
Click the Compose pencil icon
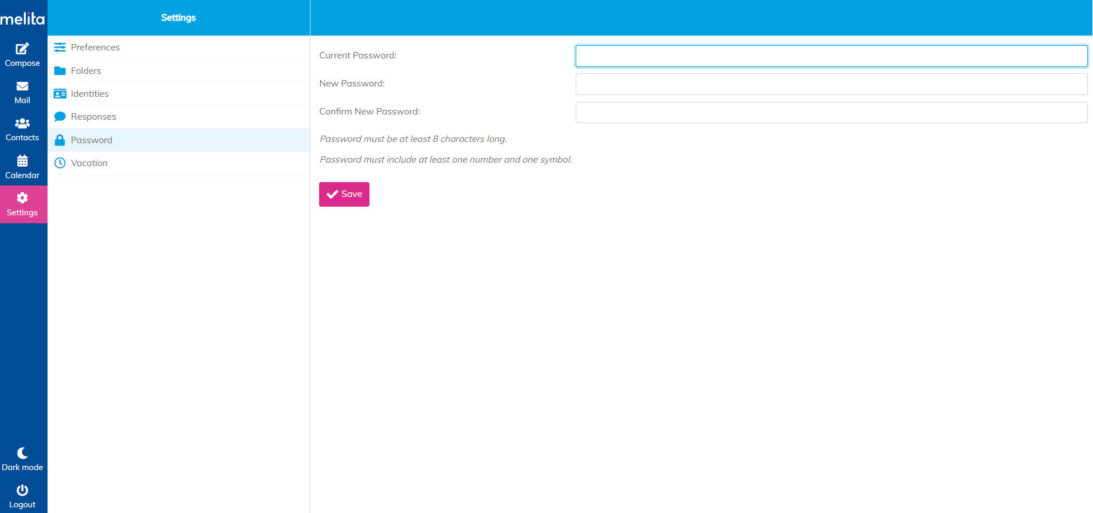tap(22, 49)
